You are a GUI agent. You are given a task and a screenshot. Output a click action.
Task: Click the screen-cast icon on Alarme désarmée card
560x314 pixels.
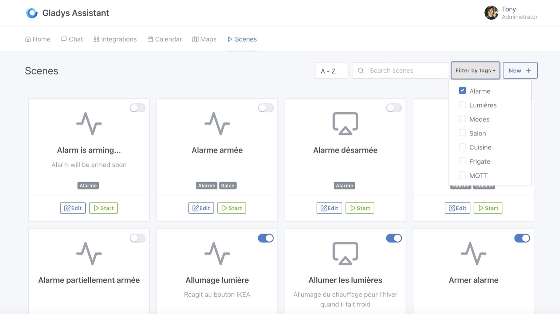(345, 123)
